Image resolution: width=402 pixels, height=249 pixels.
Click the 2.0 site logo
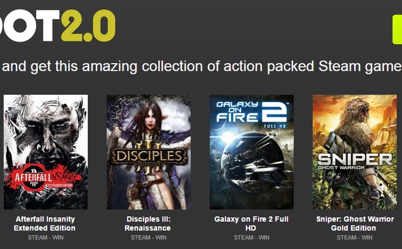pos(88,26)
